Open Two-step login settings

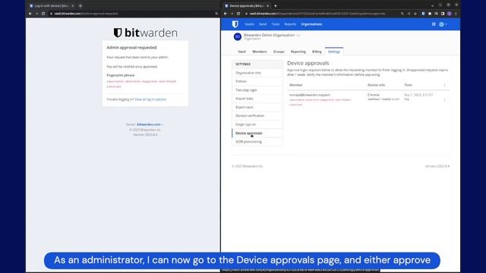point(257,89)
